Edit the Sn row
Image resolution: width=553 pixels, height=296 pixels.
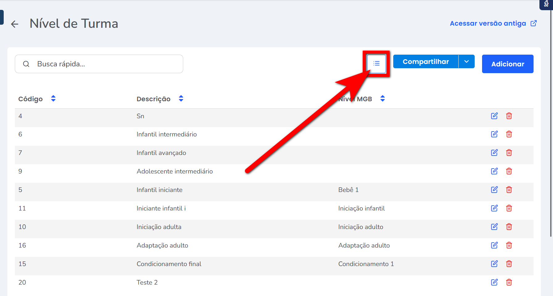coord(494,116)
